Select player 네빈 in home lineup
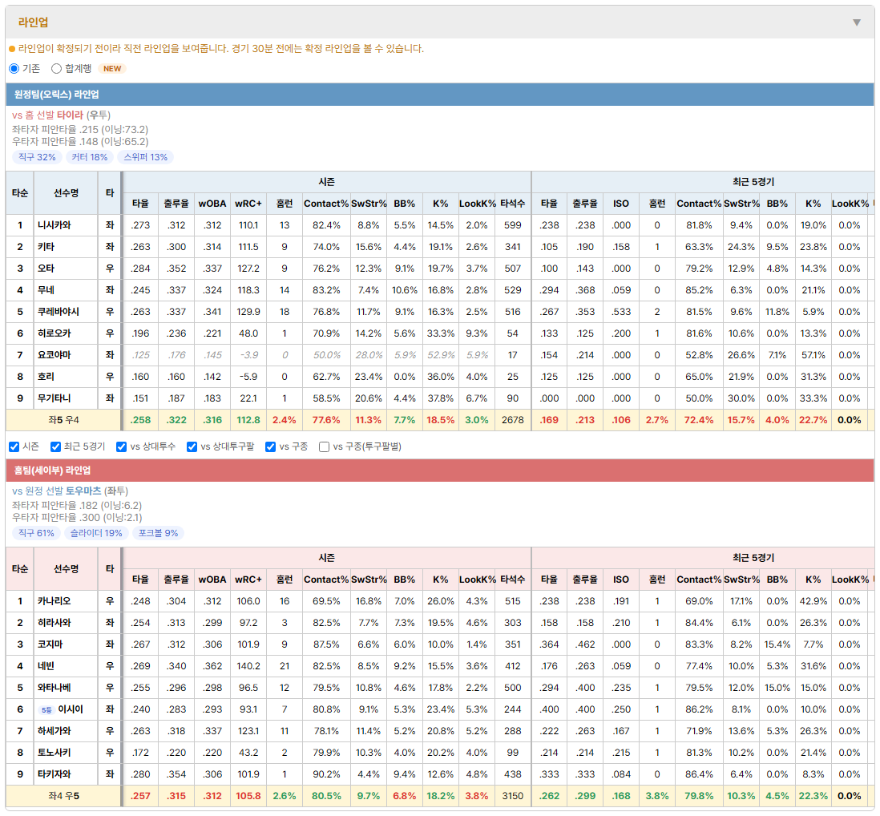This screenshot has width=880, height=816. (x=46, y=666)
